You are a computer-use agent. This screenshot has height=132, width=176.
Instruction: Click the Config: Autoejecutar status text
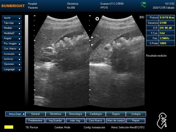pyautogui.click(x=94, y=127)
